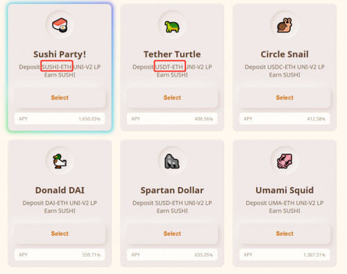Click the duck icon on Donald DAI

[x=60, y=161]
